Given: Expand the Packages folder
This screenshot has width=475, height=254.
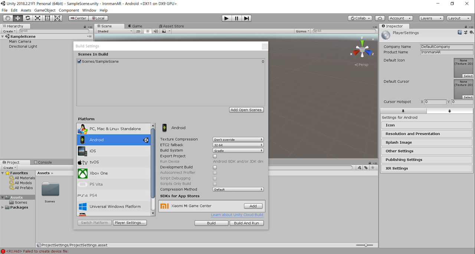Looking at the screenshot, I should (x=3, y=207).
